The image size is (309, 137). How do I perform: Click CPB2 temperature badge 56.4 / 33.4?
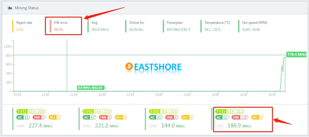click(164, 112)
